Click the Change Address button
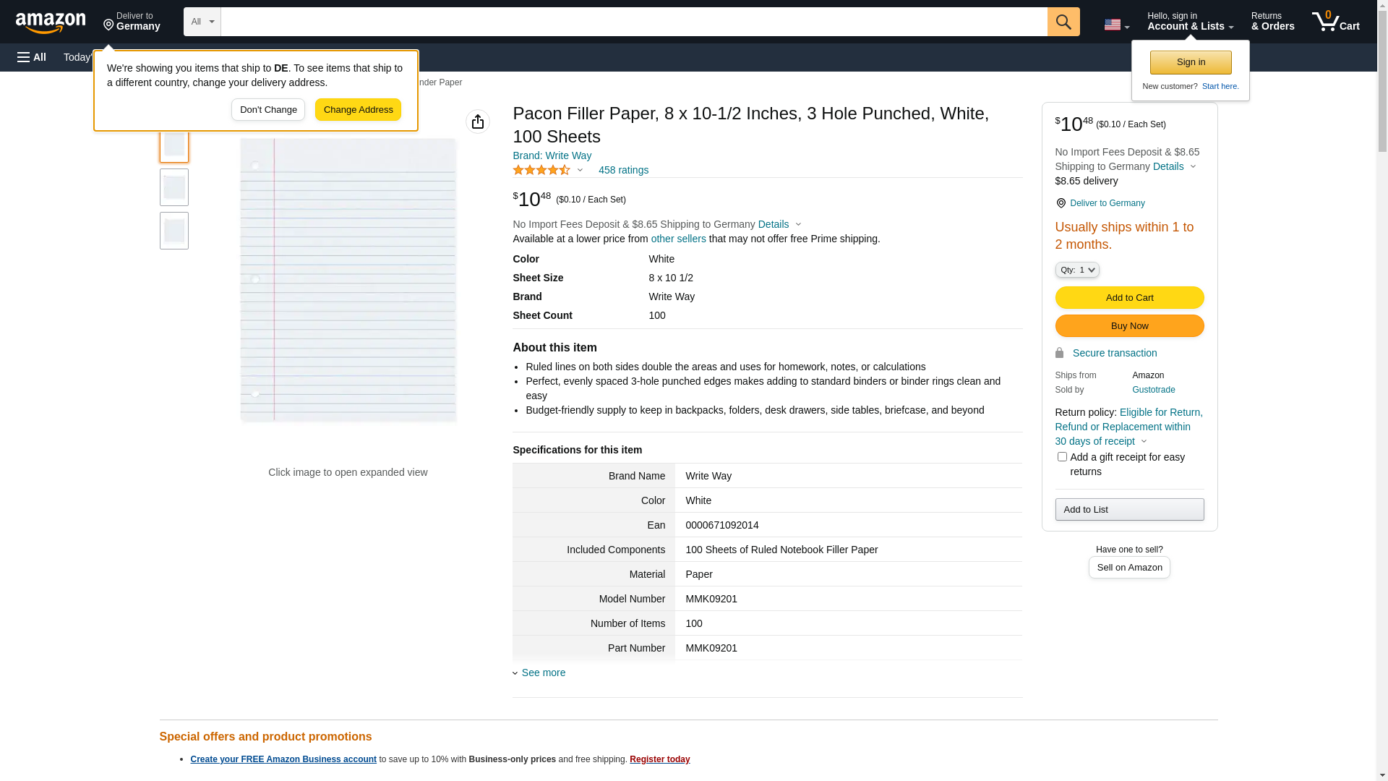 pos(358,110)
